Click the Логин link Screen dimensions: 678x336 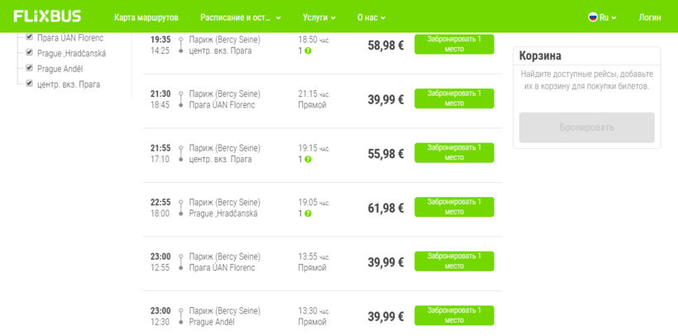(x=650, y=17)
